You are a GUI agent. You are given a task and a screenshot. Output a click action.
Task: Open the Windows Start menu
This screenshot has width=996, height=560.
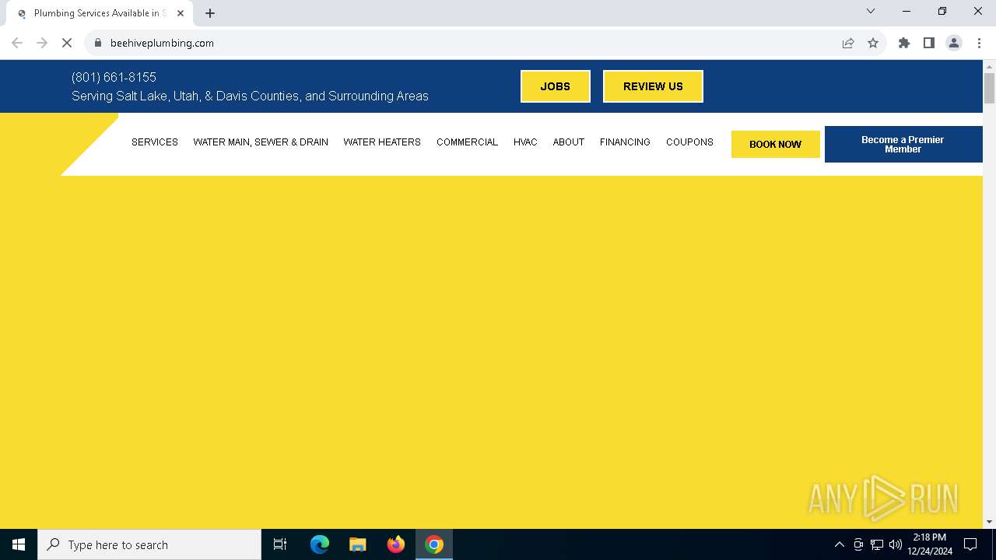point(19,544)
